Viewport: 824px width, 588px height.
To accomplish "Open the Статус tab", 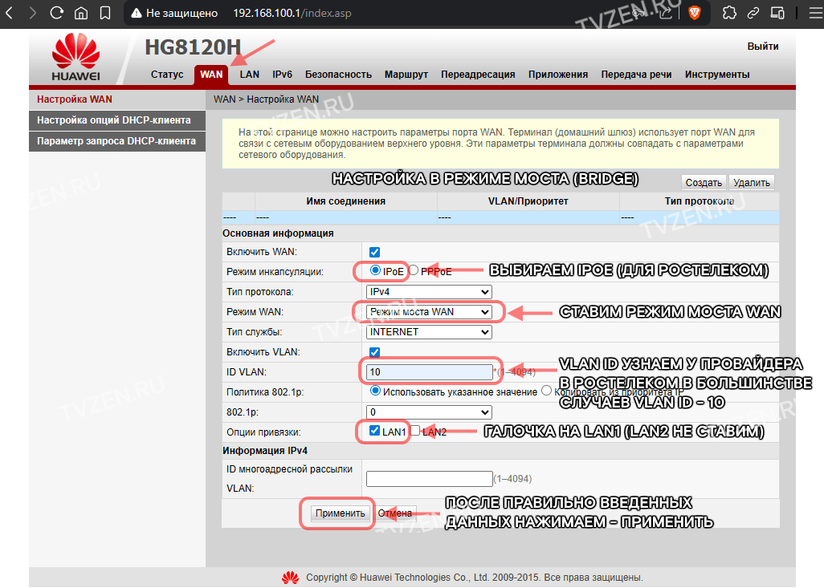I will (x=167, y=75).
